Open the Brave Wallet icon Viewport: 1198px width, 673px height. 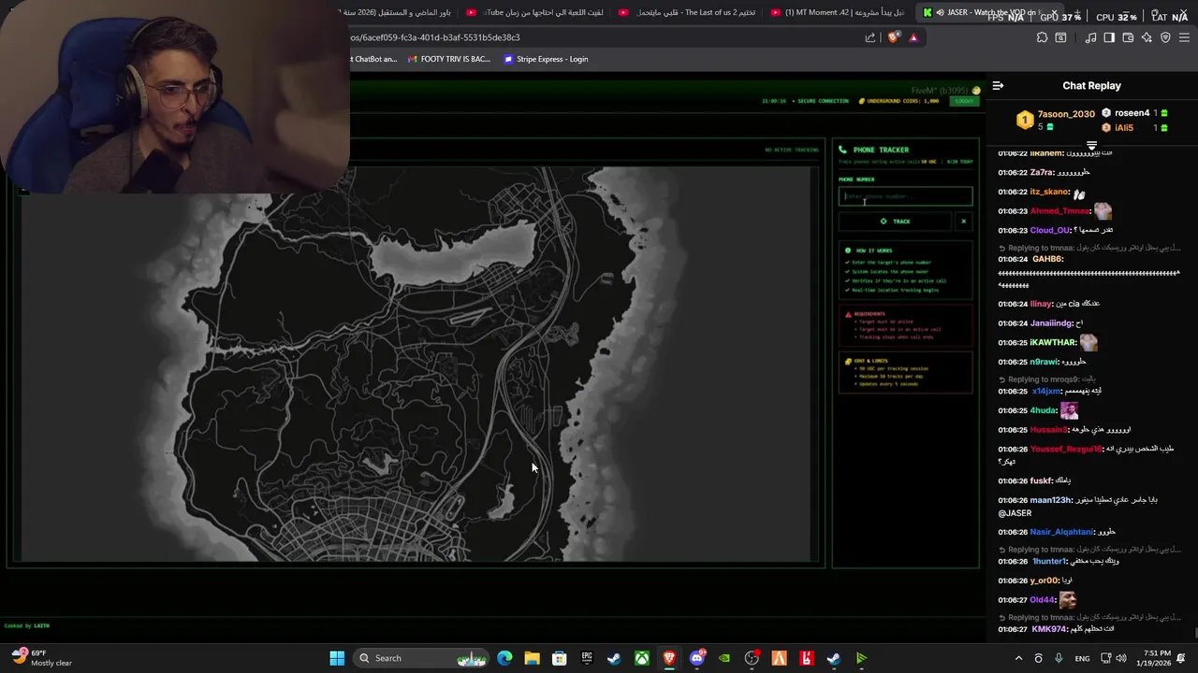(x=1128, y=37)
